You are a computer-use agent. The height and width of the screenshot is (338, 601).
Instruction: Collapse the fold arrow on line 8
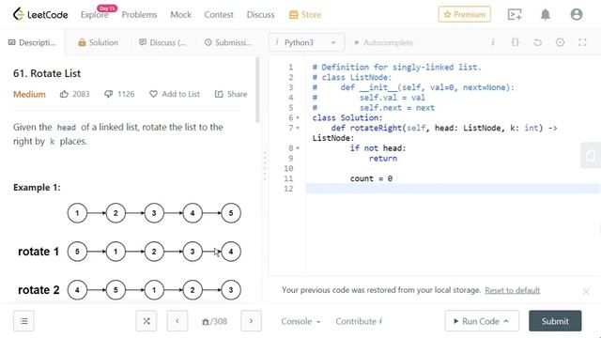[x=298, y=148]
